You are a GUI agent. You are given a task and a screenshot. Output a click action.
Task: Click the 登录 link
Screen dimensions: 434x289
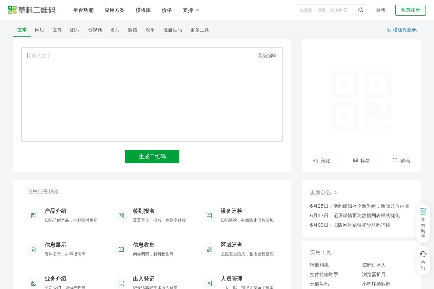[x=381, y=10]
